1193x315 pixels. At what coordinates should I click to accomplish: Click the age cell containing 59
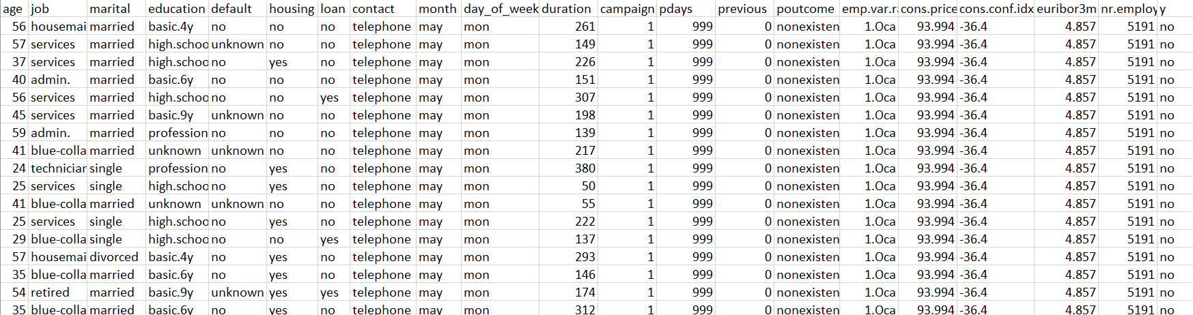tap(14, 133)
